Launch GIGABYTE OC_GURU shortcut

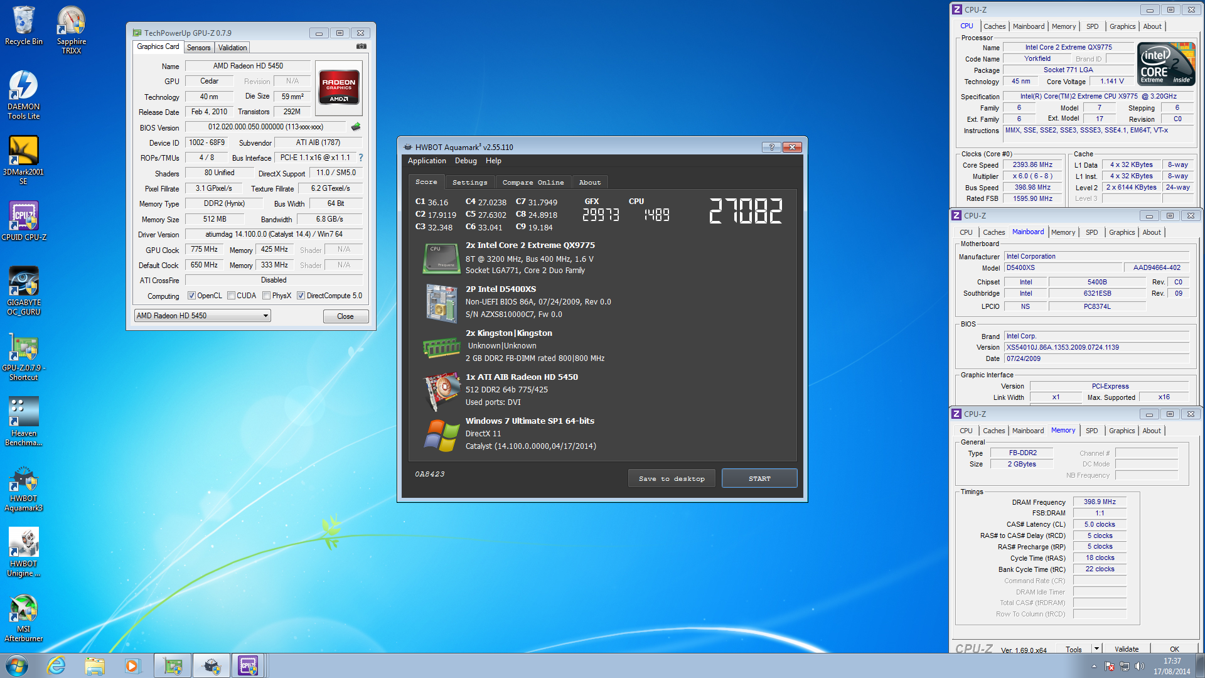pos(24,291)
